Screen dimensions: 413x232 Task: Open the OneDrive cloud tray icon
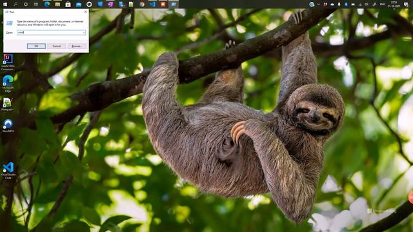pyautogui.click(x=332, y=5)
